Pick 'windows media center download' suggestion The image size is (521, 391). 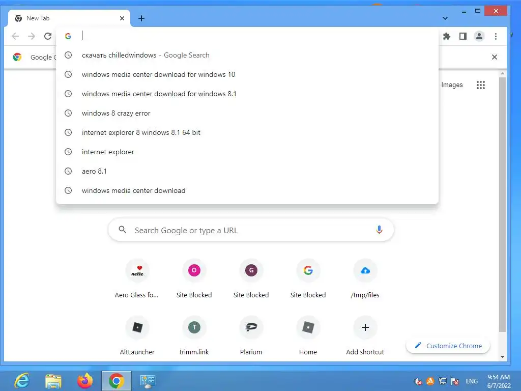[247, 190]
